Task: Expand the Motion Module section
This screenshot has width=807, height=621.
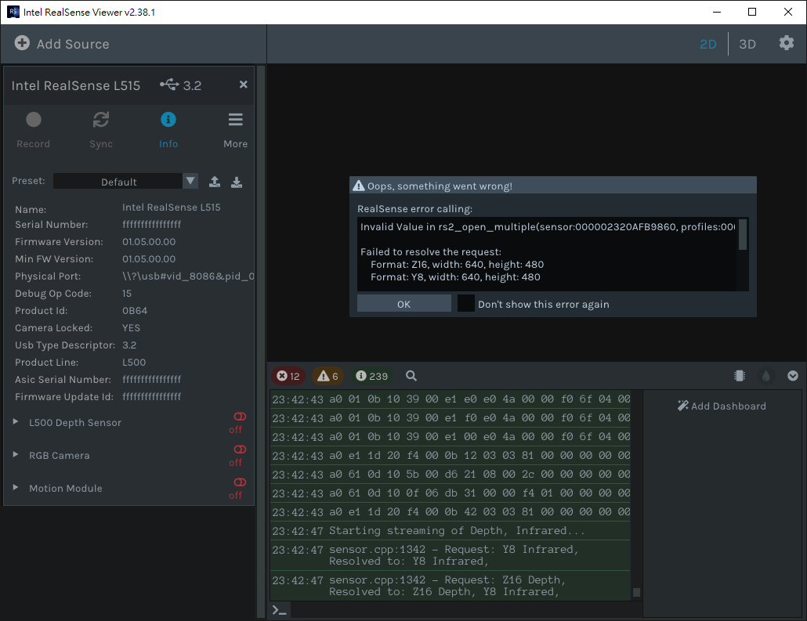Action: [16, 488]
